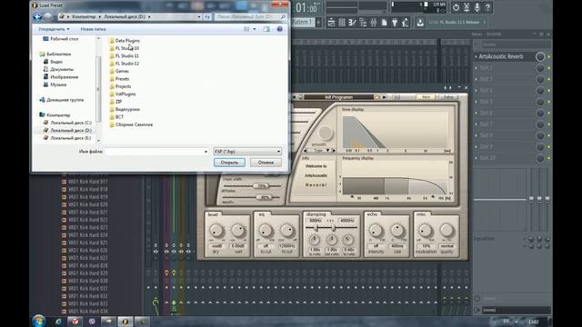Open the Playlist view from the toolbar

coord(331,23)
